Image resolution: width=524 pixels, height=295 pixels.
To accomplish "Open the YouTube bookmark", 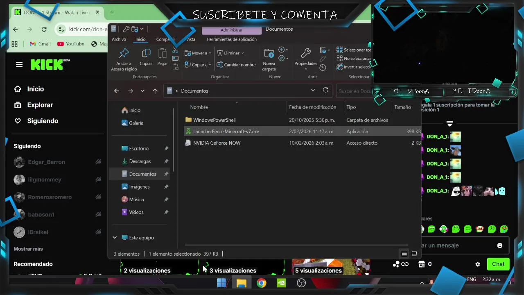I will pyautogui.click(x=71, y=44).
